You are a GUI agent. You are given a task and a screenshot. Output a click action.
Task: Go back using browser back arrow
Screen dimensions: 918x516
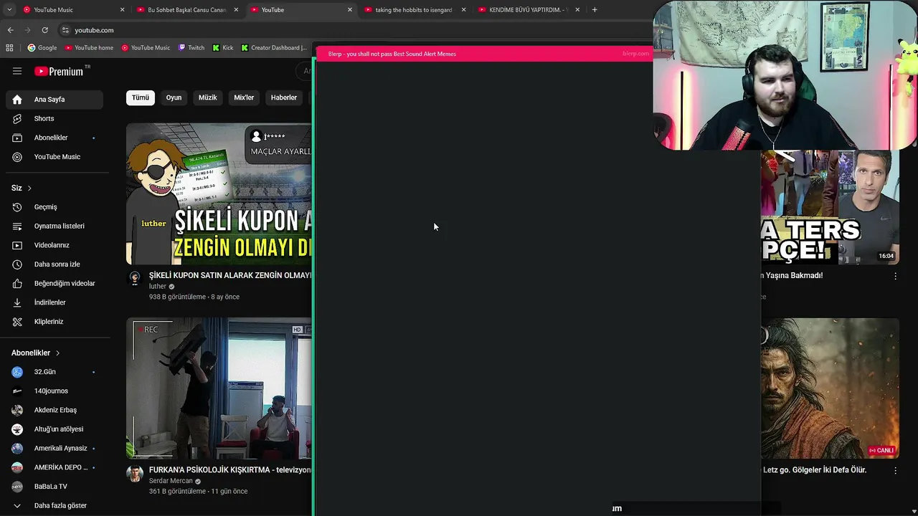(10, 30)
